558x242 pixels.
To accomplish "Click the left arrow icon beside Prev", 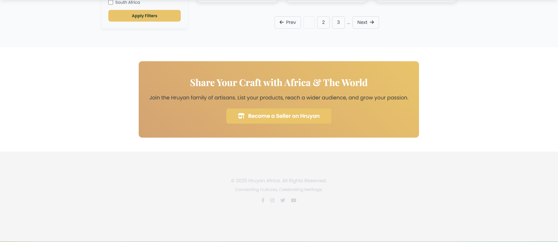I will tap(281, 22).
